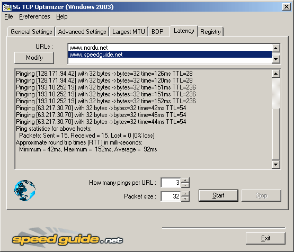
Task: Switch to the Advanced Settings tab
Action: (82, 32)
